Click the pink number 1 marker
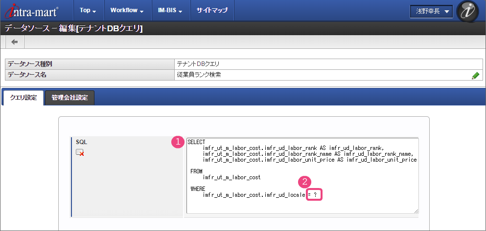 [x=177, y=142]
